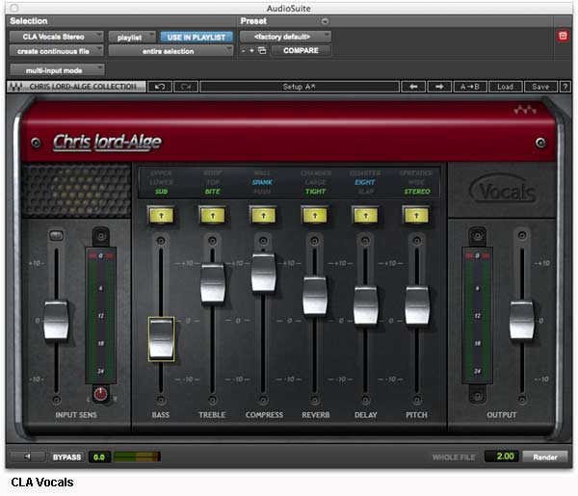Toggle A→B setup copy button
578x496 pixels.
tap(470, 87)
